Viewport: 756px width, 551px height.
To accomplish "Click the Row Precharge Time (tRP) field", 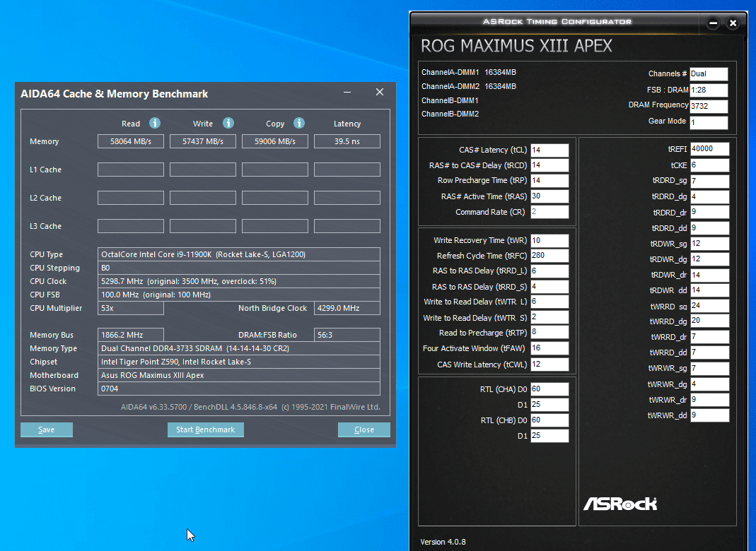I will 549,181.
